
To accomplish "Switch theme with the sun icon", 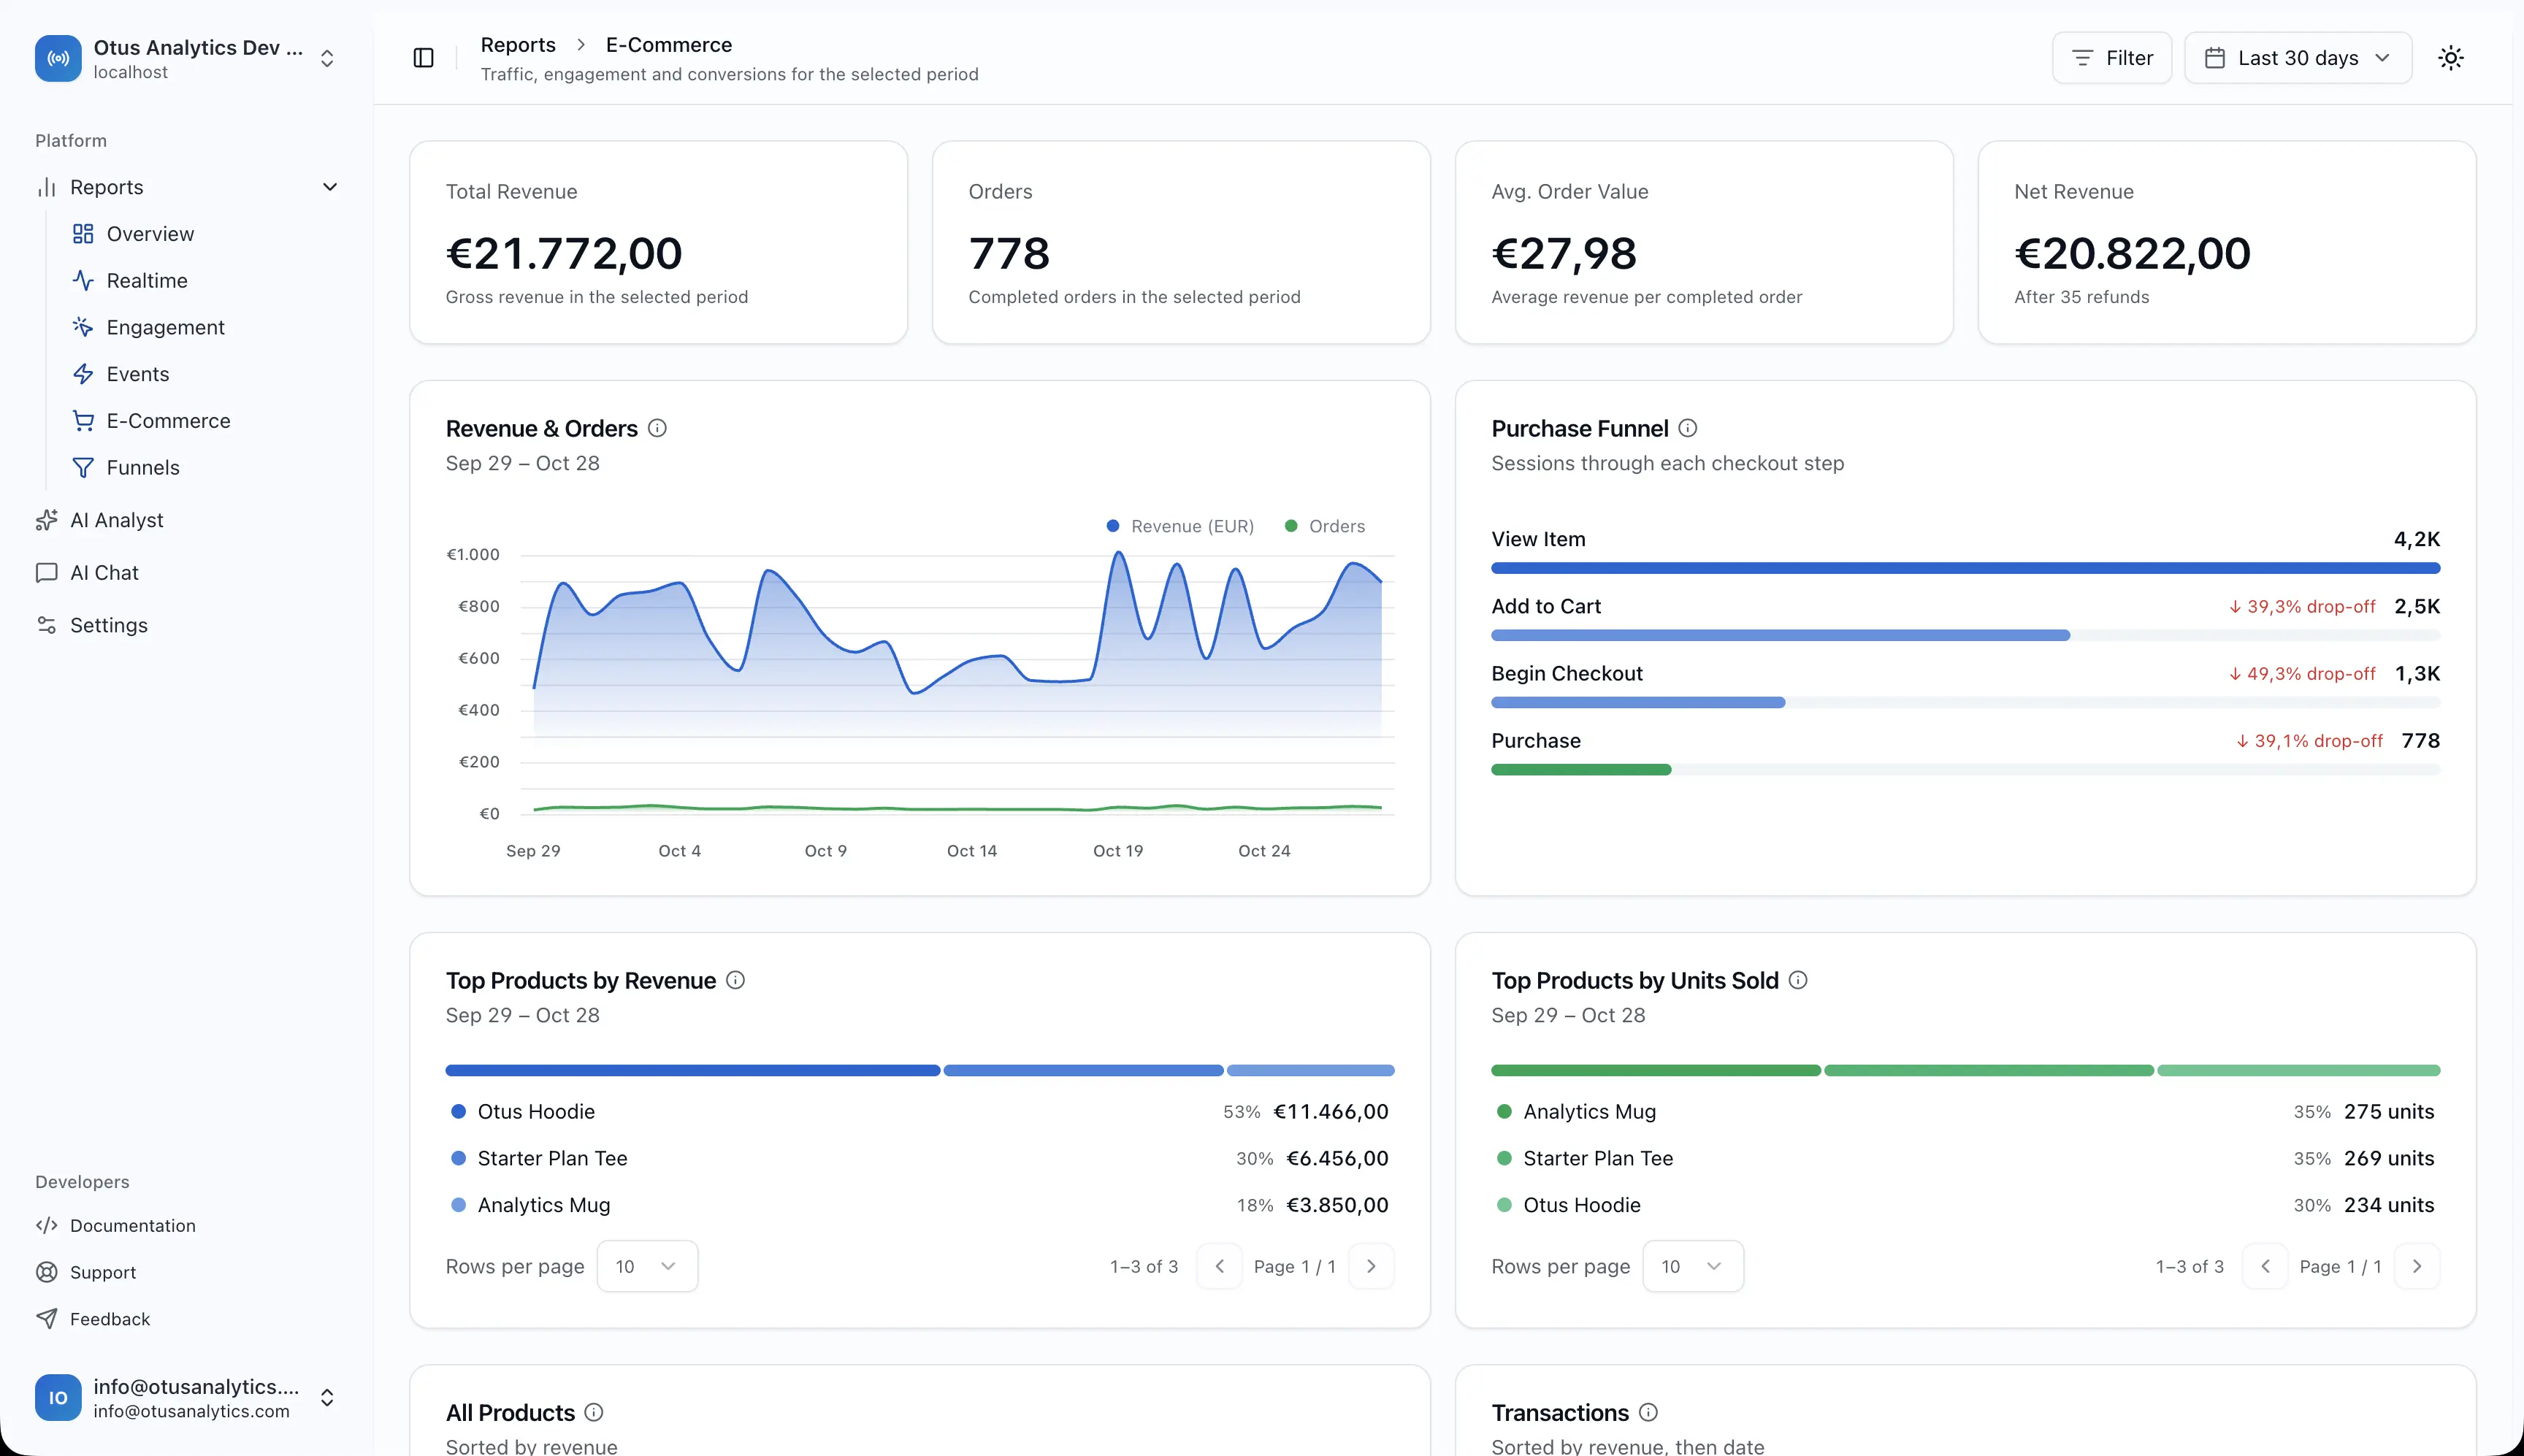I will (x=2450, y=58).
